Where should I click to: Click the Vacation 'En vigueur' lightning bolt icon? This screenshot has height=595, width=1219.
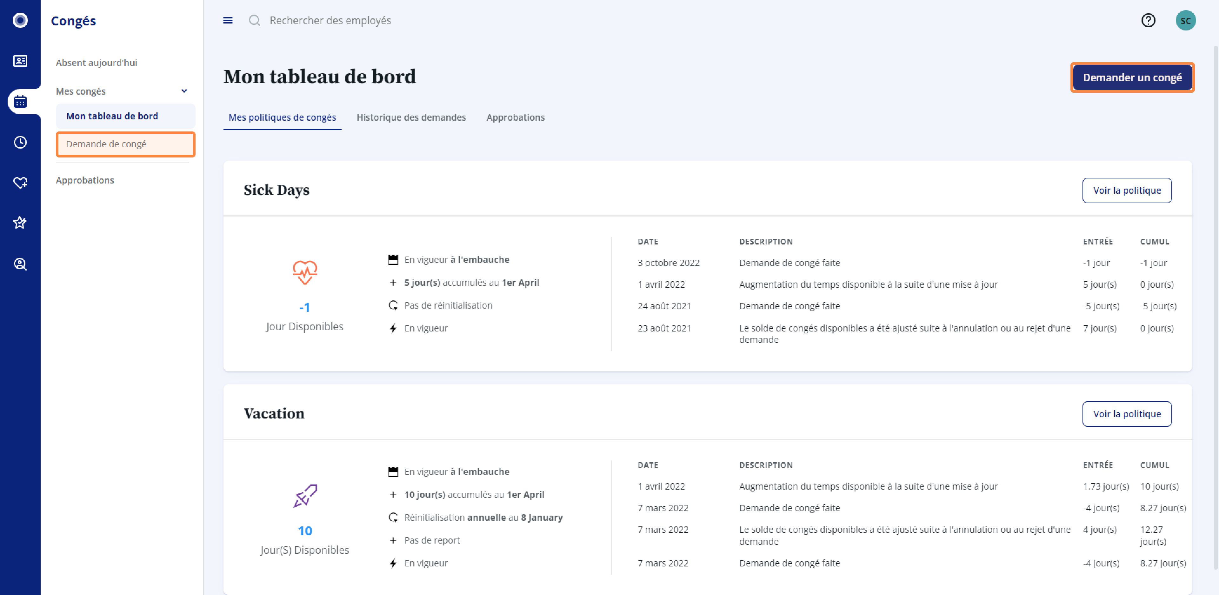coord(393,563)
